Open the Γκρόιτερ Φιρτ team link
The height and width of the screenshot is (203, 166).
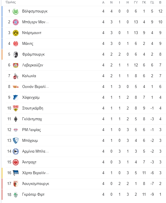(x=33, y=195)
